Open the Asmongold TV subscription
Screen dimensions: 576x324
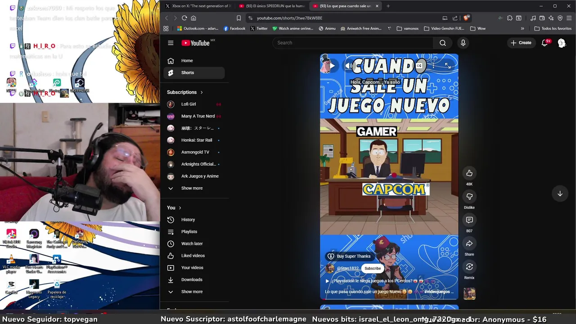(x=194, y=152)
